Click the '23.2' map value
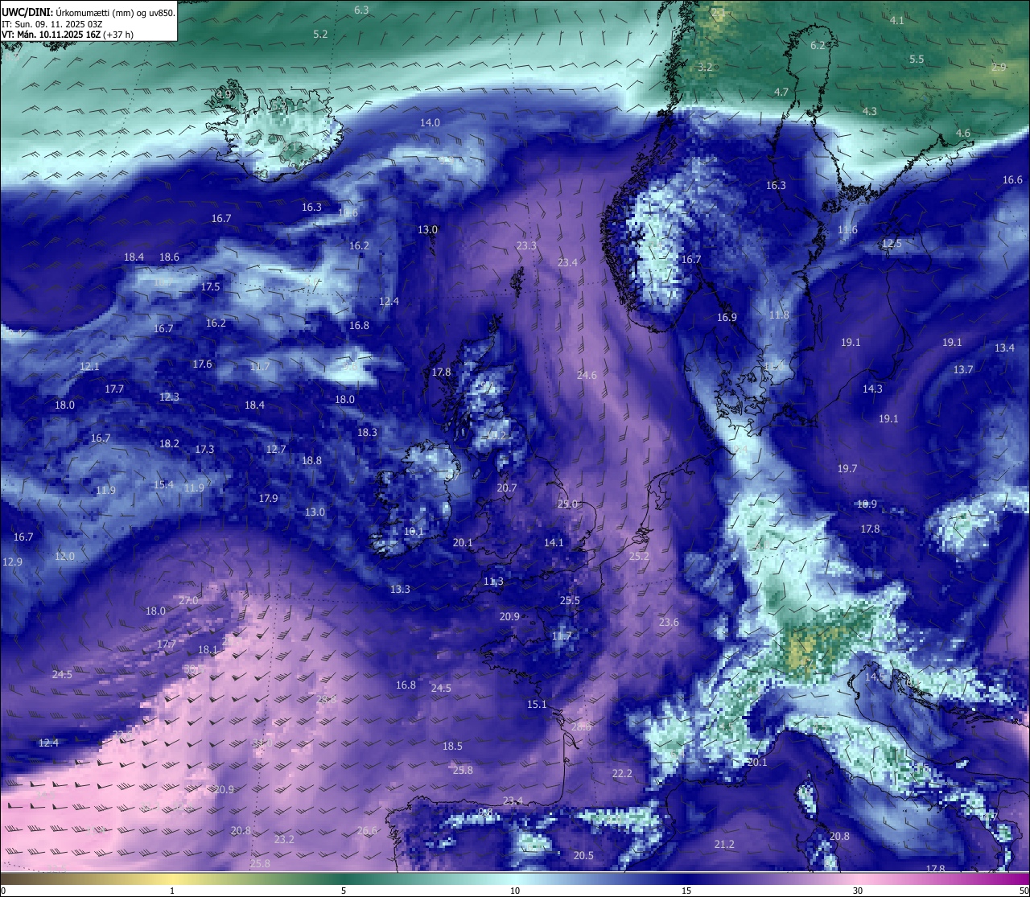 click(x=284, y=839)
